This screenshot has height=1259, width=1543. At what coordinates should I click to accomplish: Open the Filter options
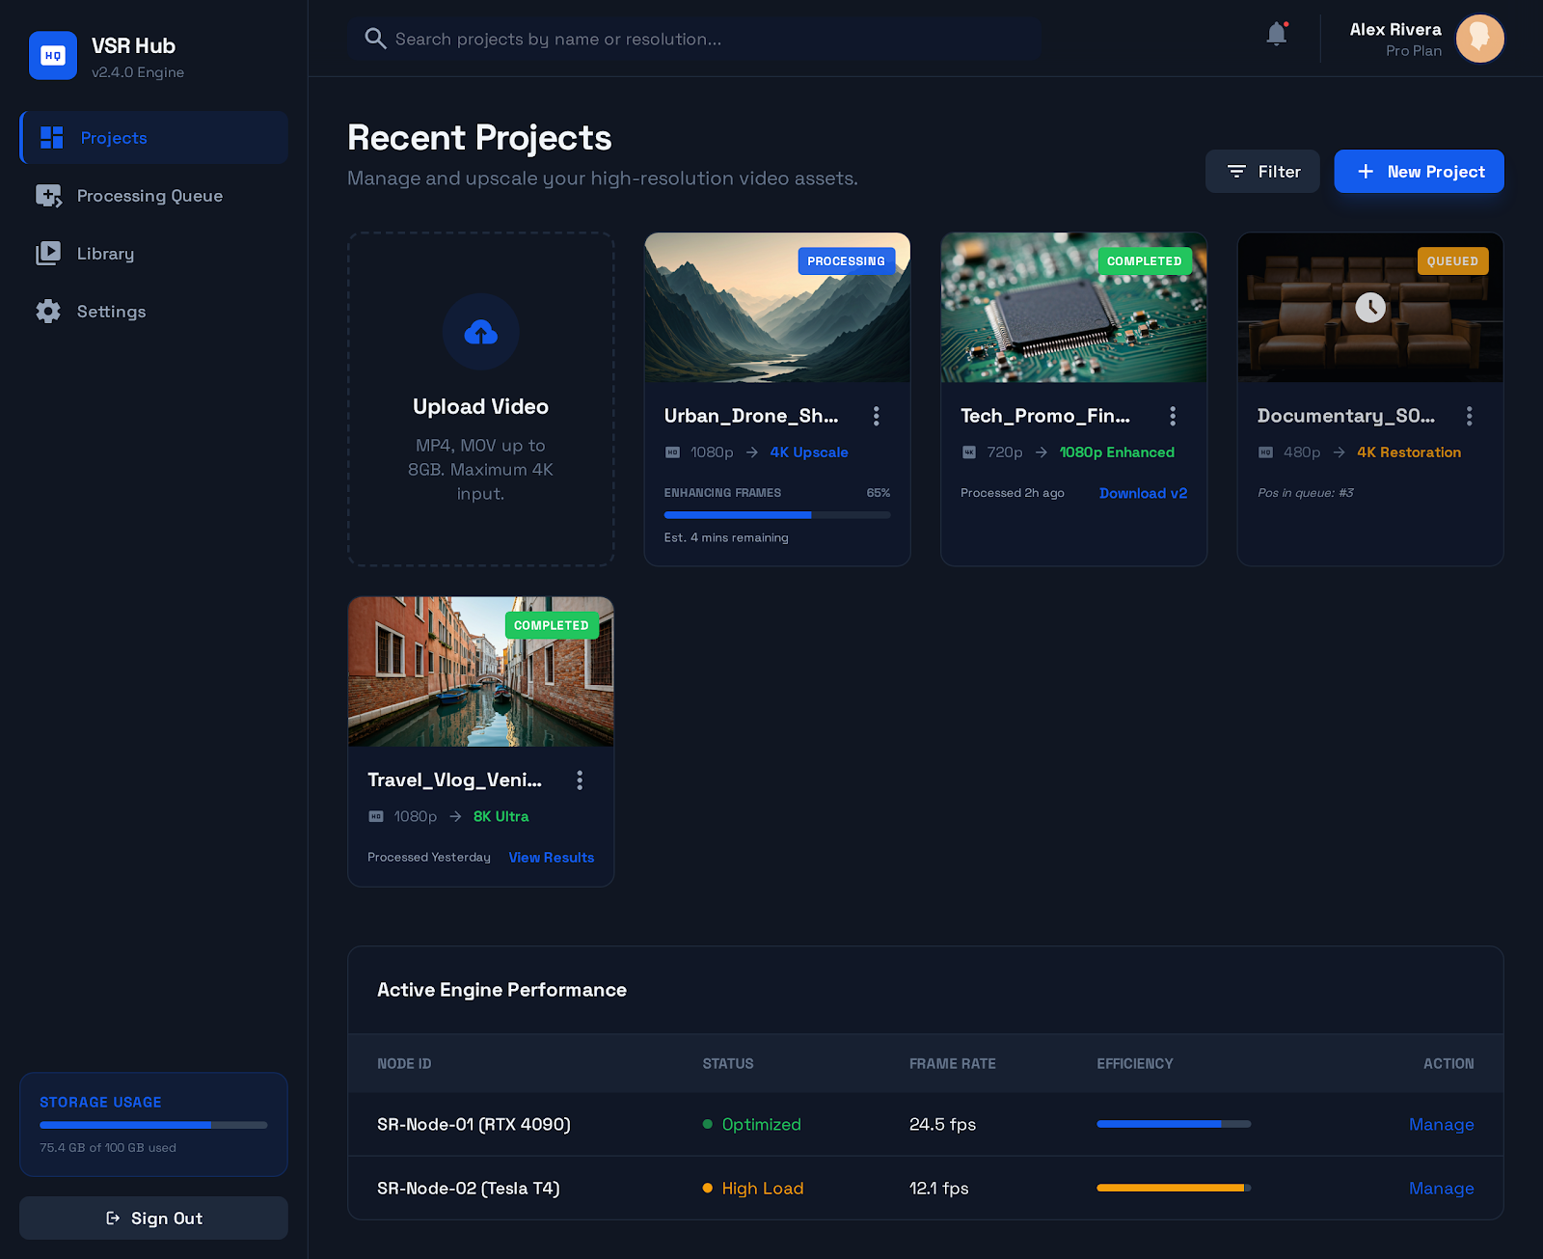pos(1262,171)
